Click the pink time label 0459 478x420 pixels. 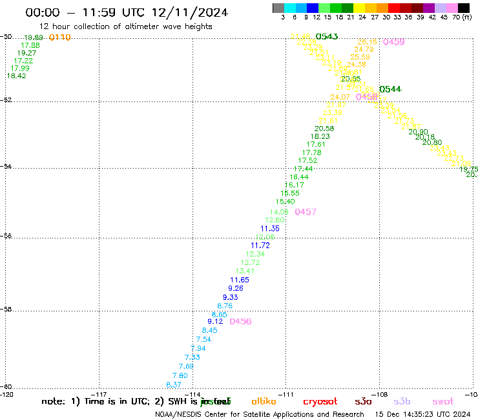pyautogui.click(x=393, y=42)
